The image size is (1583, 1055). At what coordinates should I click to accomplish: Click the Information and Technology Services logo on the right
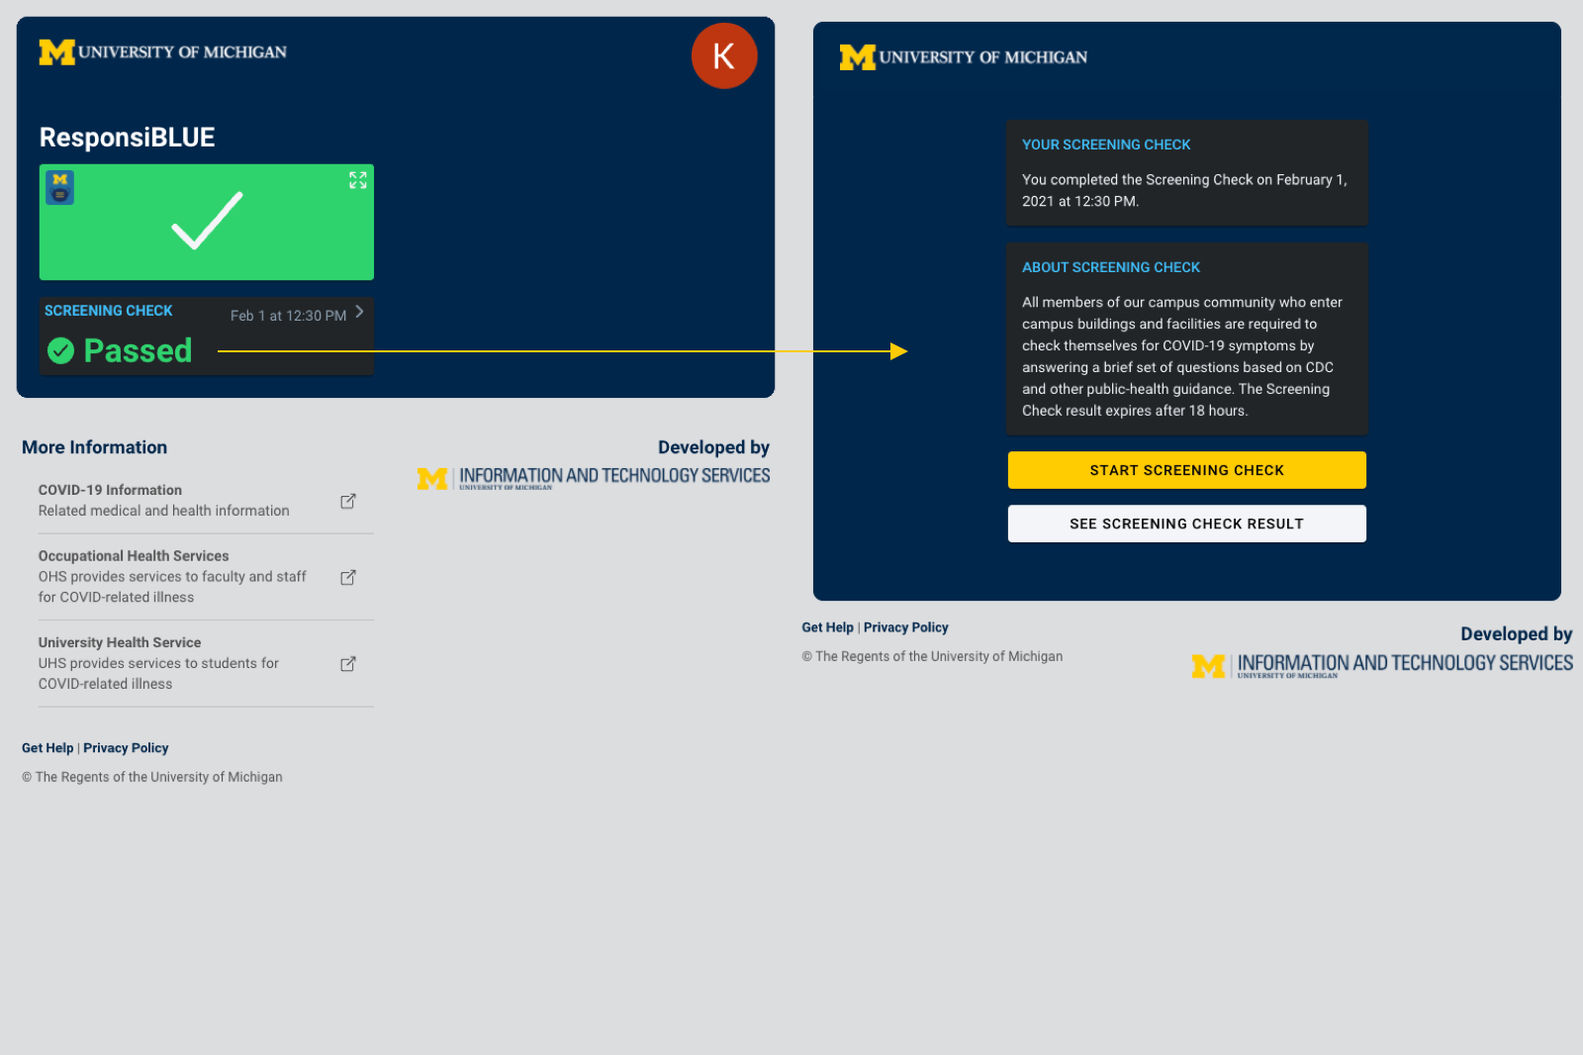pyautogui.click(x=1381, y=665)
